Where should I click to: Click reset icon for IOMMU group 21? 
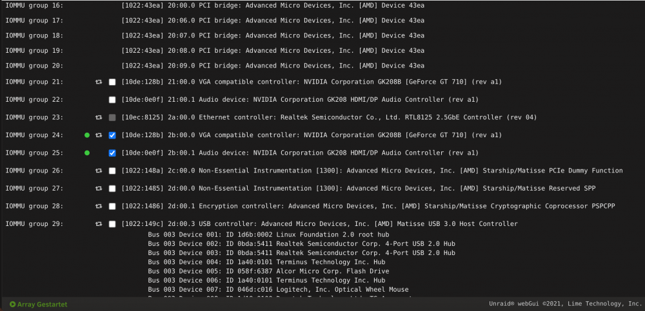tap(99, 82)
